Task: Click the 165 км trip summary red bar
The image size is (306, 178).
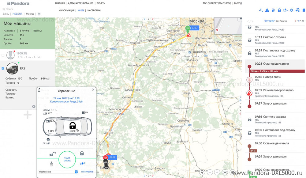Action: coord(277,71)
